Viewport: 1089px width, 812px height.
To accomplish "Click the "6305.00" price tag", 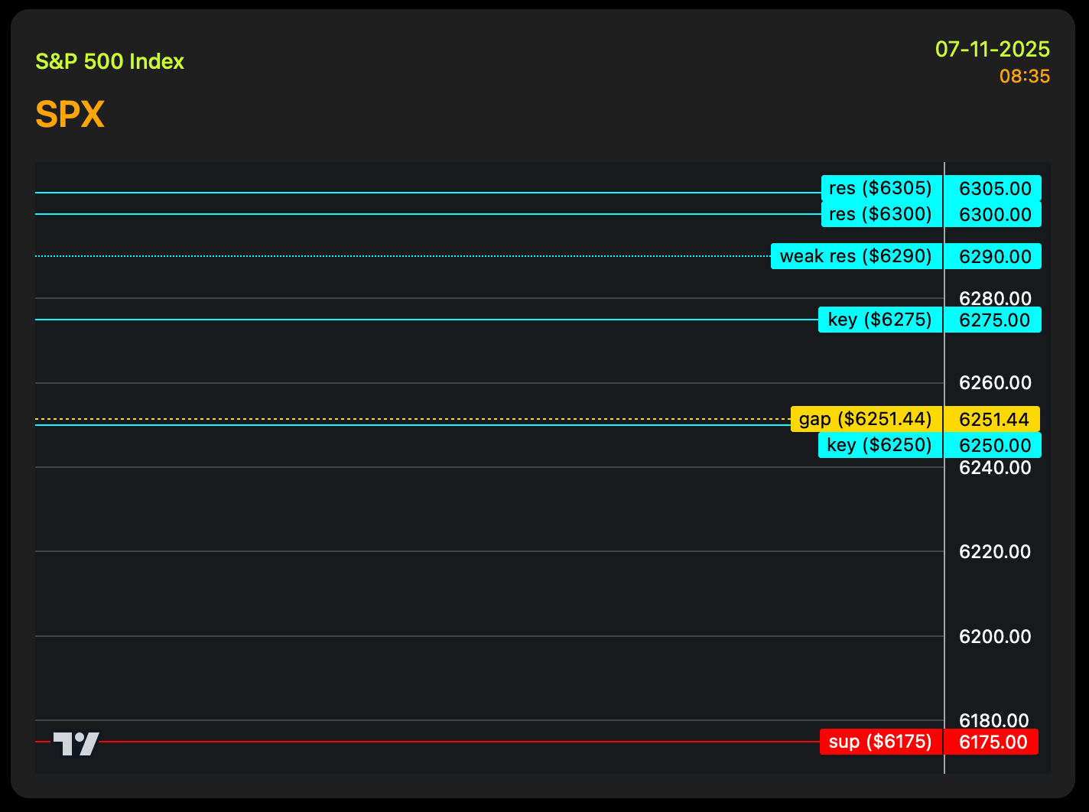I will pos(993,188).
